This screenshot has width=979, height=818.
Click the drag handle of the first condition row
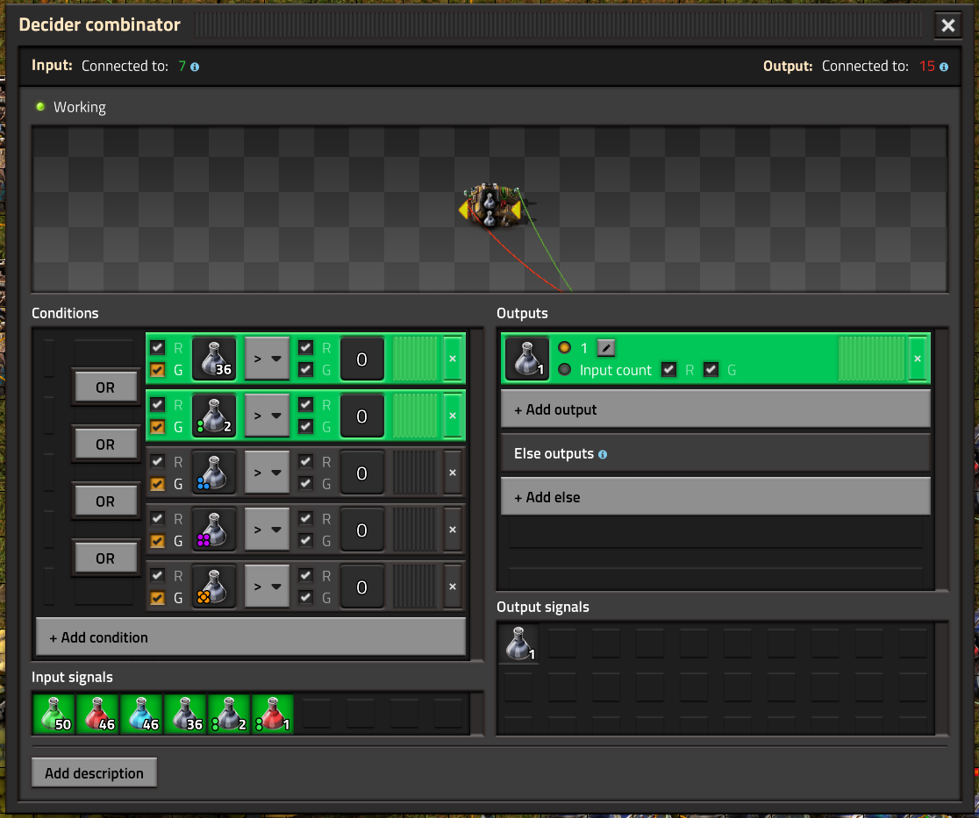tap(415, 359)
